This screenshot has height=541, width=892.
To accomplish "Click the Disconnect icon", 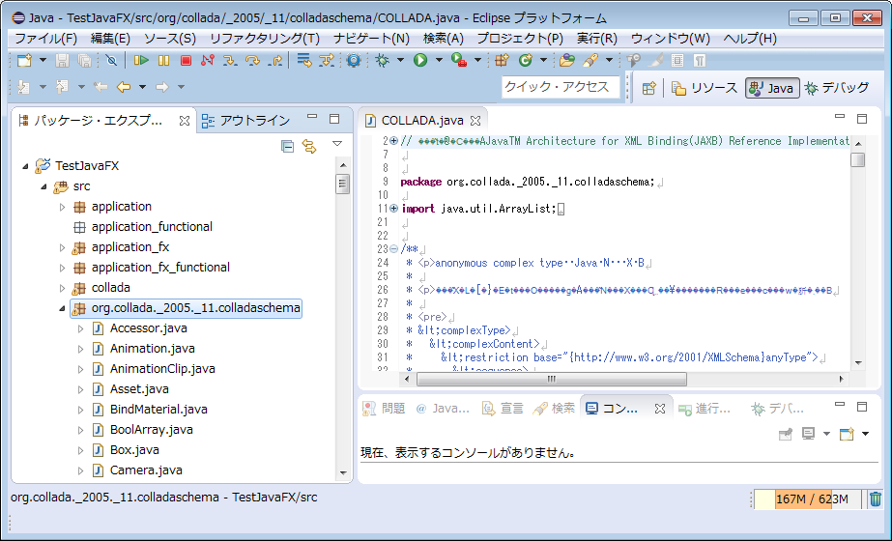I will click(x=208, y=60).
